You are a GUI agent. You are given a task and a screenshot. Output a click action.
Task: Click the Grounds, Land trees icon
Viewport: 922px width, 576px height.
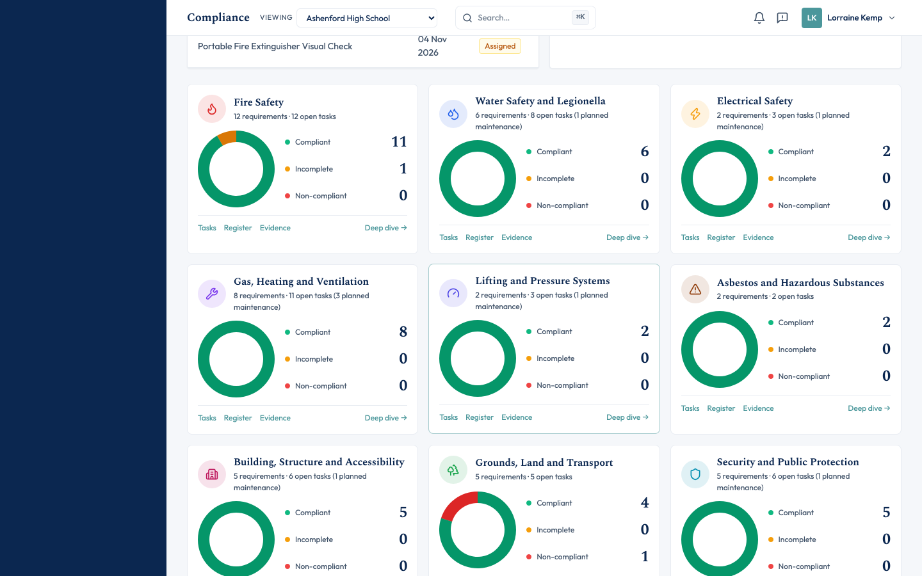tap(453, 470)
